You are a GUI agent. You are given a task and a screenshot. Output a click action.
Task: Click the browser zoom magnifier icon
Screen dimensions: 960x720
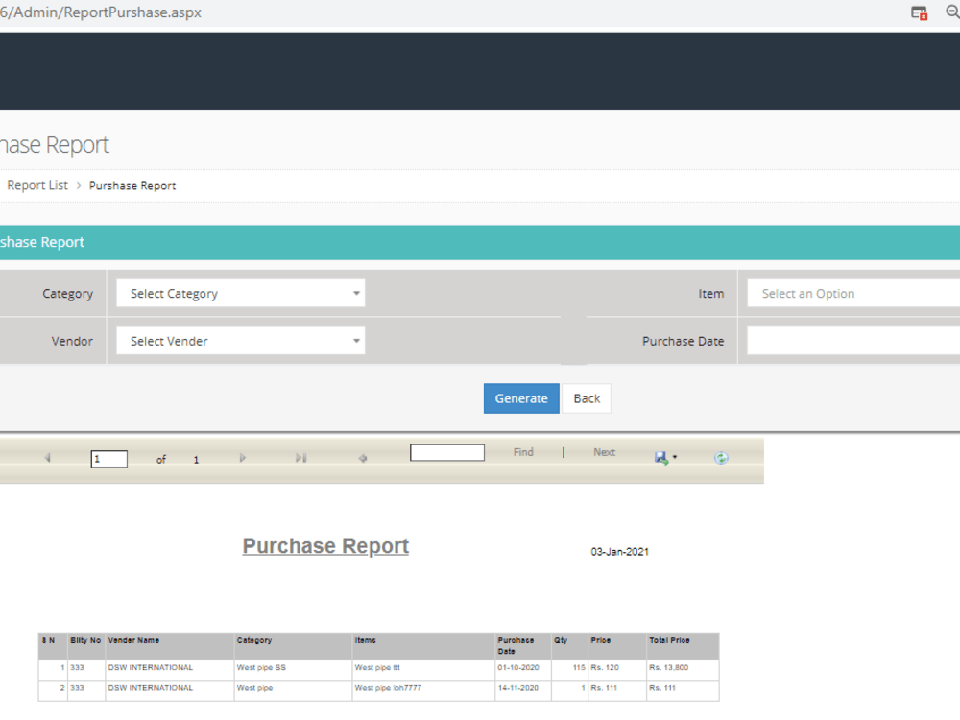[x=952, y=12]
